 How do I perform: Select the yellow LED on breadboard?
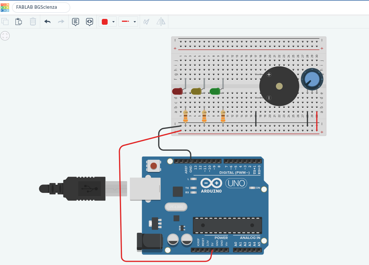(x=196, y=91)
